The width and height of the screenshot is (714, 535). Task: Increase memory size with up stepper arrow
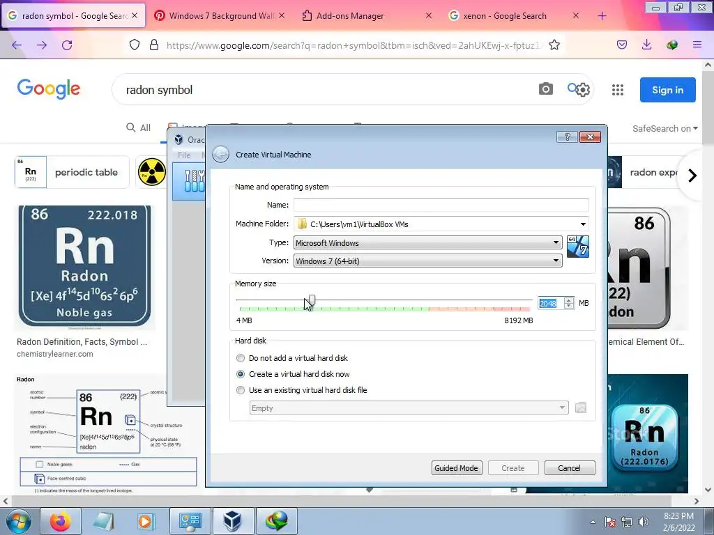[569, 300]
